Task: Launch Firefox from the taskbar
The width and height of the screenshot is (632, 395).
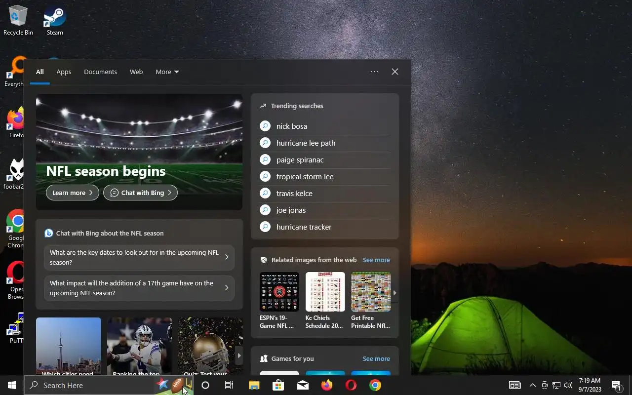Action: click(x=327, y=385)
